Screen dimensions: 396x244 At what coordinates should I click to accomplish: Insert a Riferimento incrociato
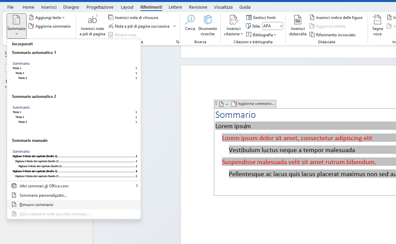(x=333, y=35)
